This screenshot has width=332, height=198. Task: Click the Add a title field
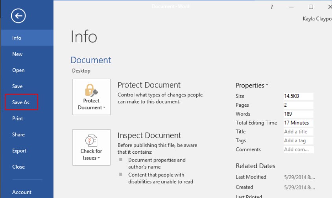tap(298, 132)
